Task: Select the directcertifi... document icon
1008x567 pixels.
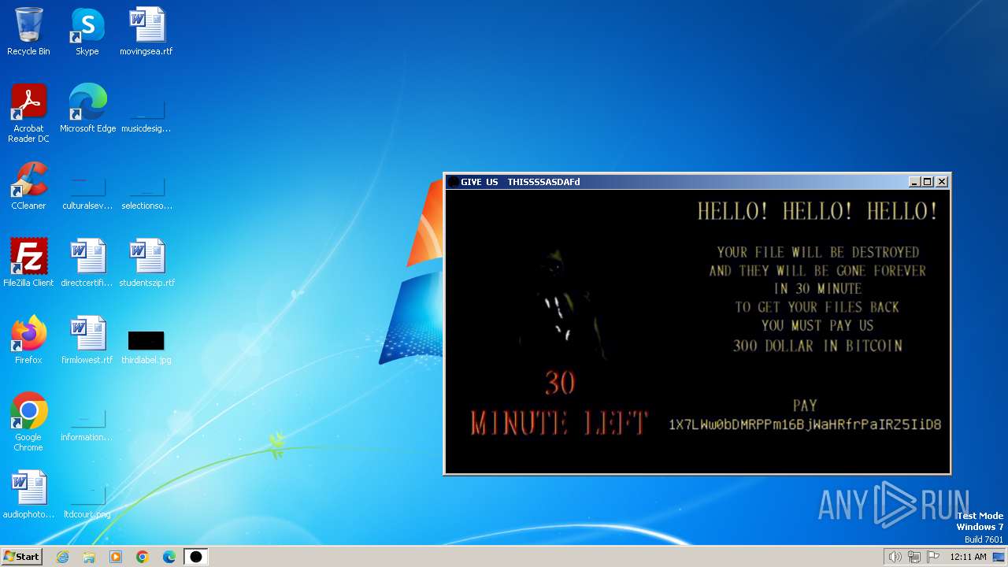Action: [87, 263]
